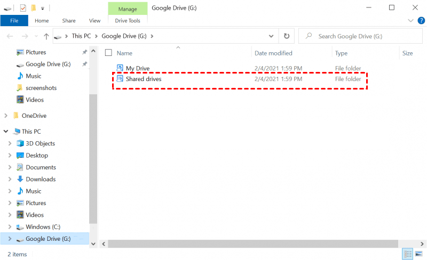The height and width of the screenshot is (260, 427).
Task: Click the pin icon next to Pictures
Action: point(85,52)
